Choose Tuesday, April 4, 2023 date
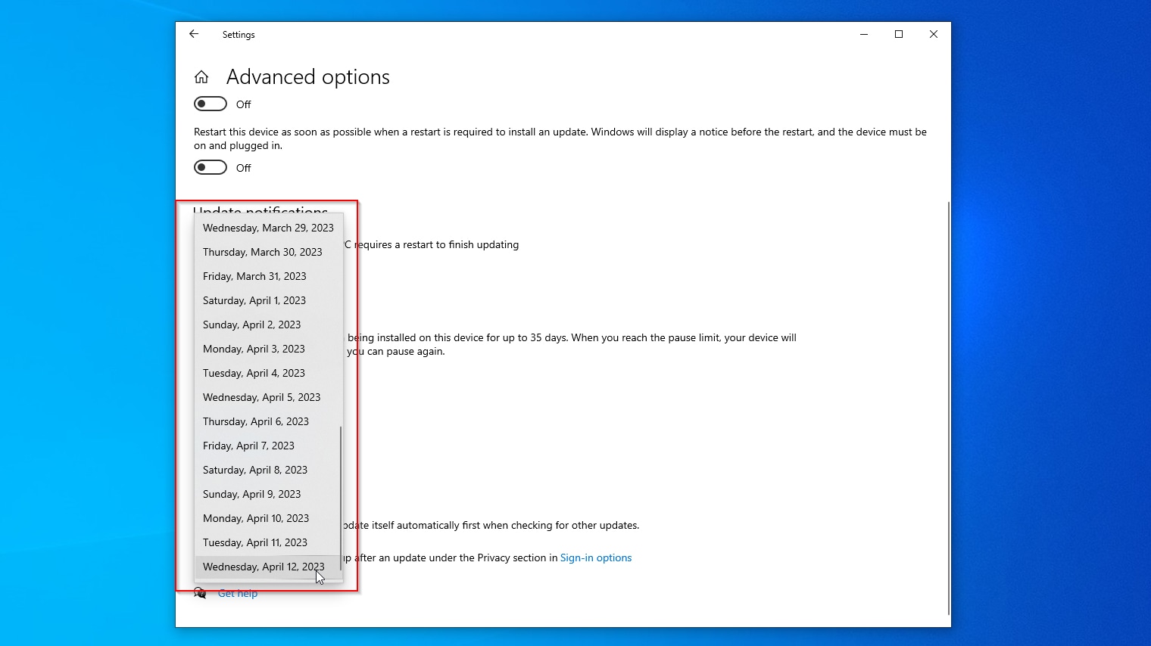 [x=254, y=373]
